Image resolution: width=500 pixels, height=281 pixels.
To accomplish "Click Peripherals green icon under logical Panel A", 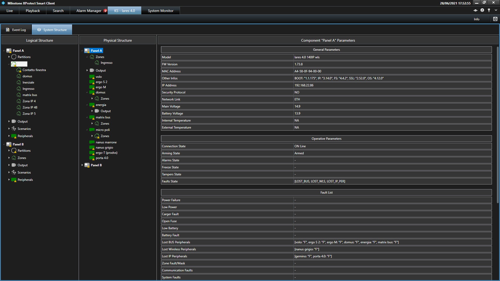I will (x=14, y=136).
